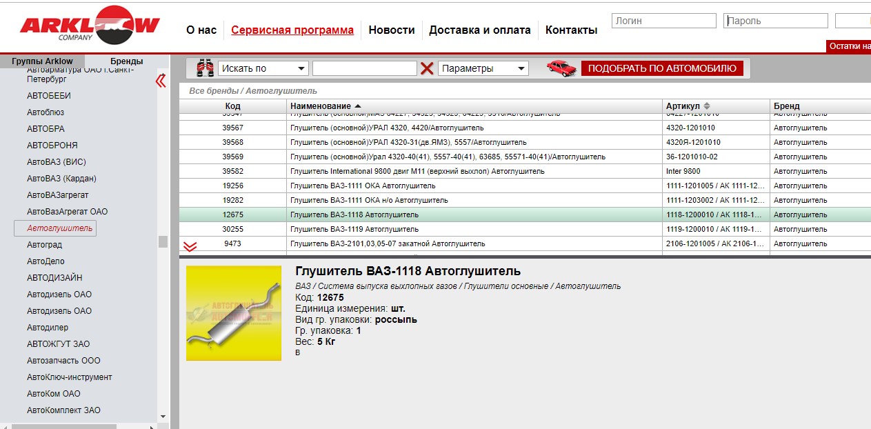
Task: Sort by Наименование ascending arrow
Action: click(x=357, y=106)
